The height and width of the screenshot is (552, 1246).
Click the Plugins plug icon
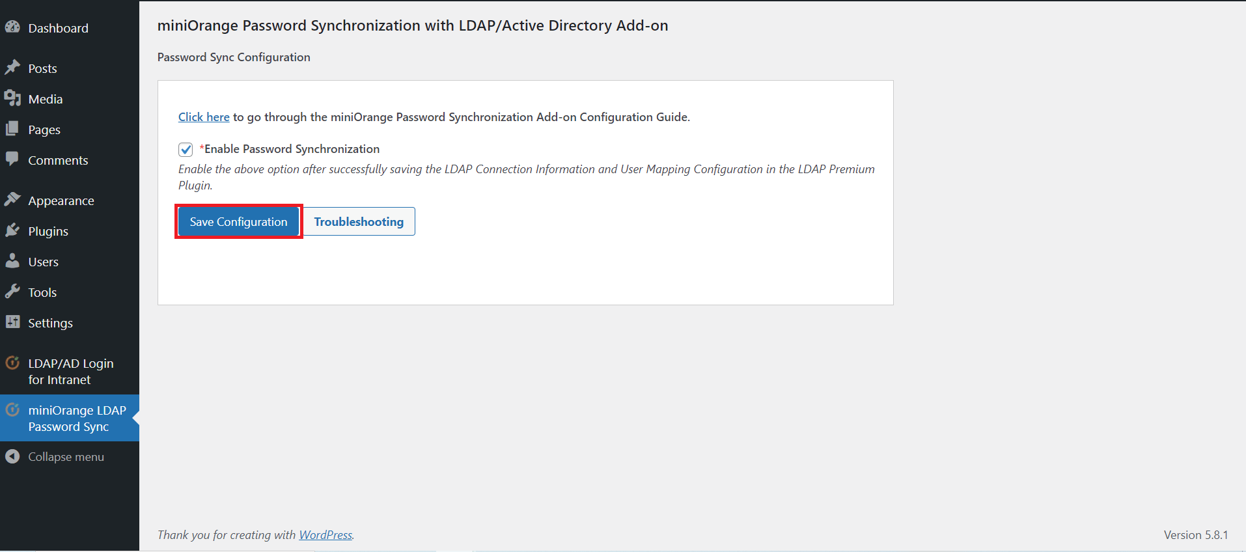point(12,230)
